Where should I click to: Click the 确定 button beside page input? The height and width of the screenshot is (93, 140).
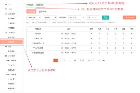click(x=104, y=60)
